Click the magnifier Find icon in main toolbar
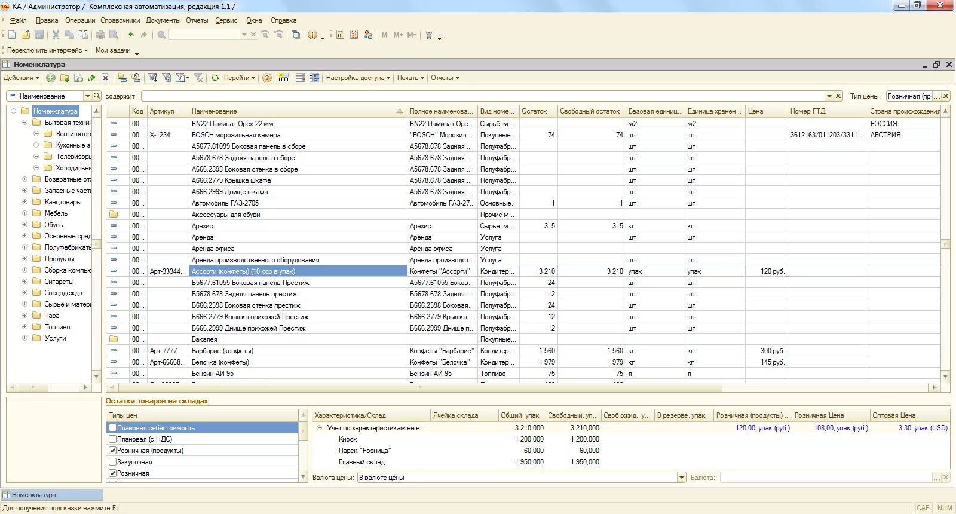This screenshot has height=514, width=956. coord(161,35)
